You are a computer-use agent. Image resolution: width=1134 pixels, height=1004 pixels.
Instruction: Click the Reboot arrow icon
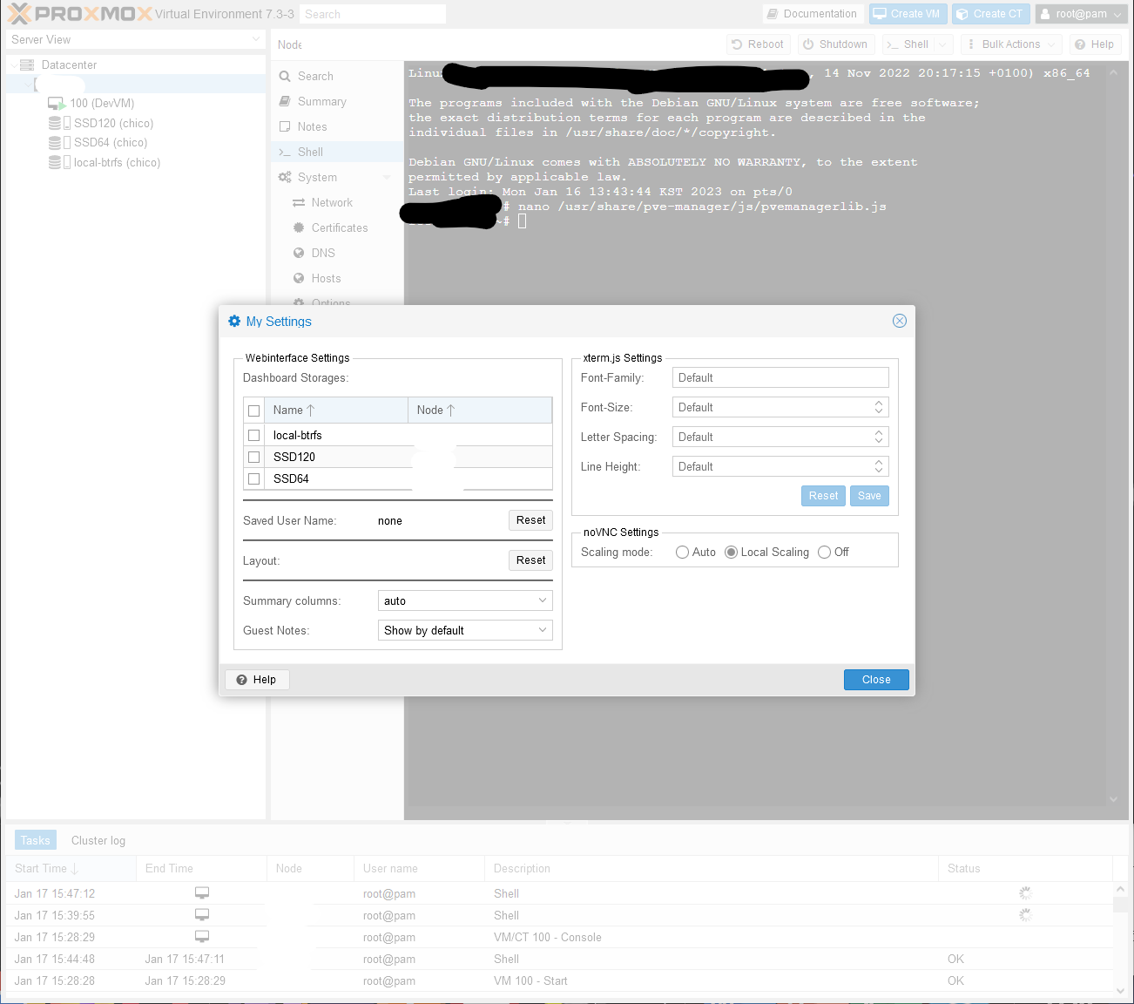[737, 44]
